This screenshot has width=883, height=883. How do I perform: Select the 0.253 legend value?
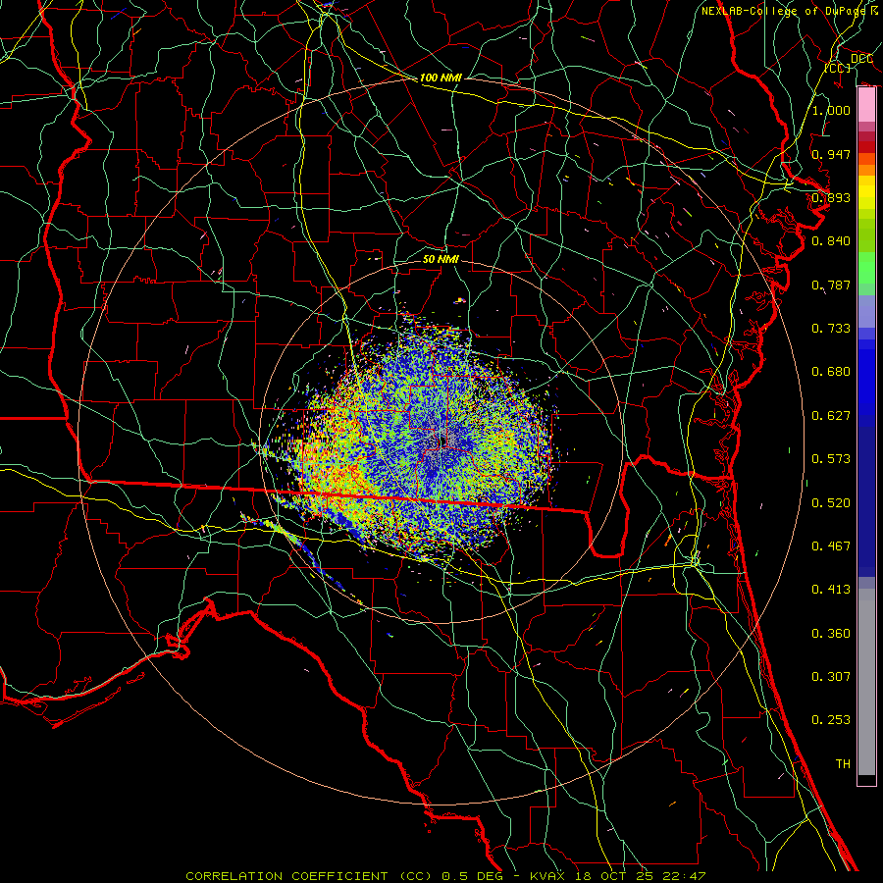click(x=831, y=720)
